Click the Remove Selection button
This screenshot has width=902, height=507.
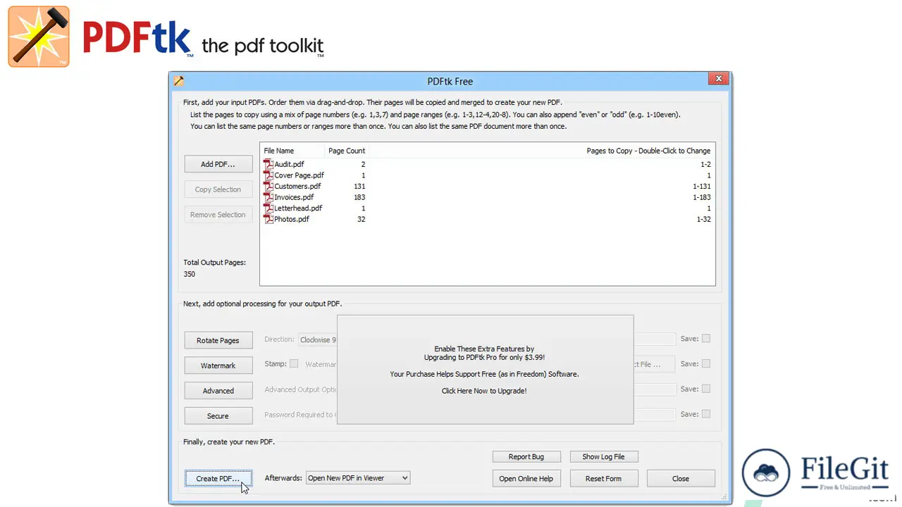point(218,215)
